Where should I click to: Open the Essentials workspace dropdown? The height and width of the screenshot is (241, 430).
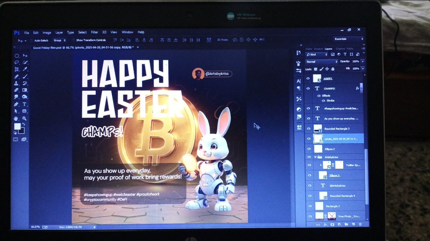349,39
